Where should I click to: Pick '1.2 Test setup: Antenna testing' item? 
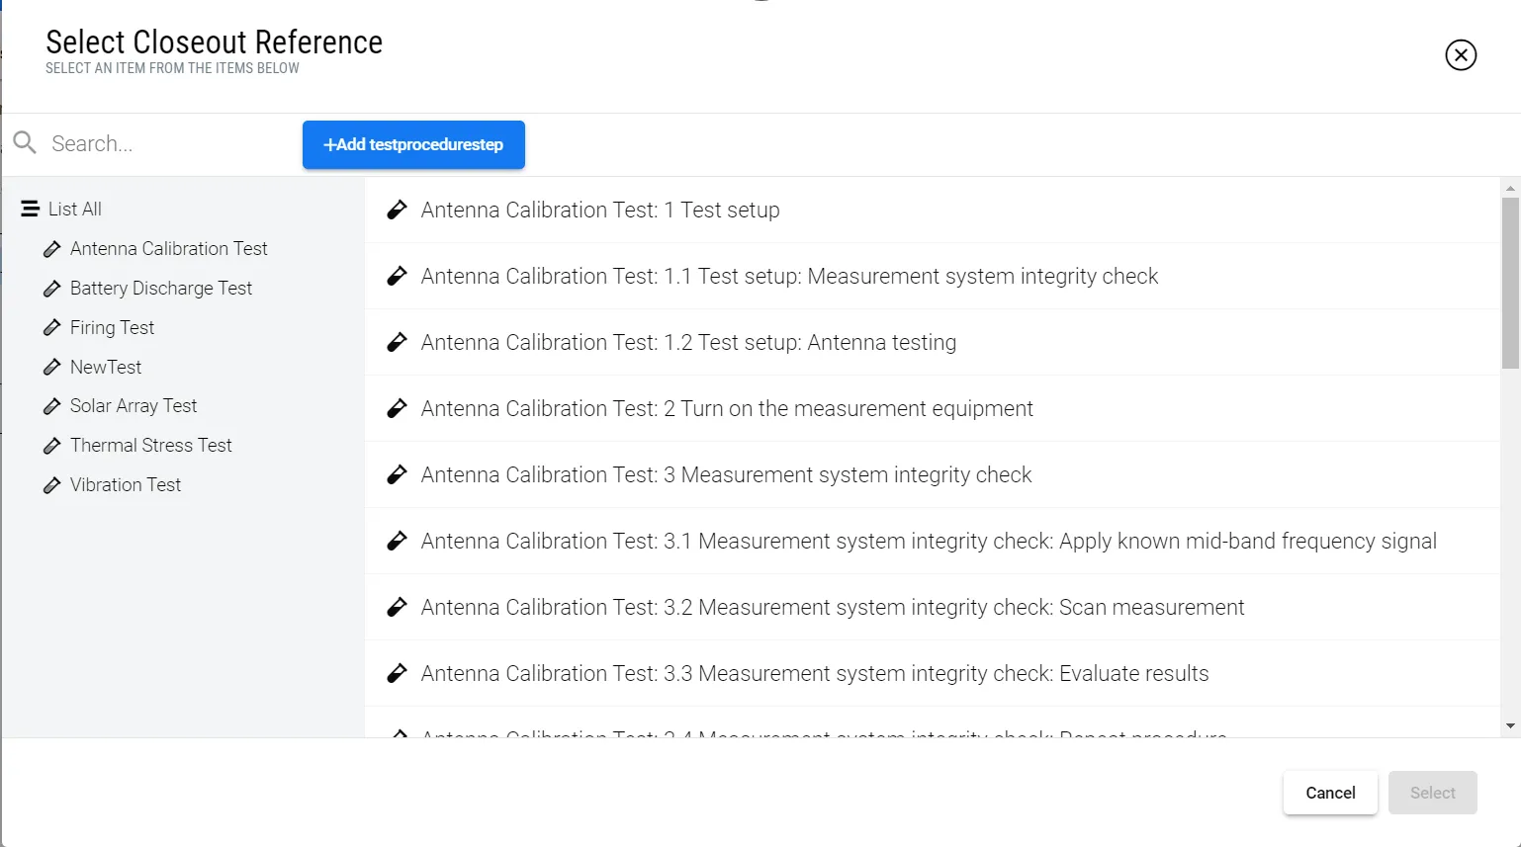click(x=688, y=343)
